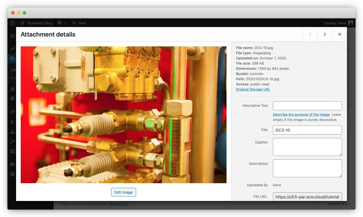363x217 pixels.
Task: Go to the next attachment with right chevron
Action: (325, 34)
